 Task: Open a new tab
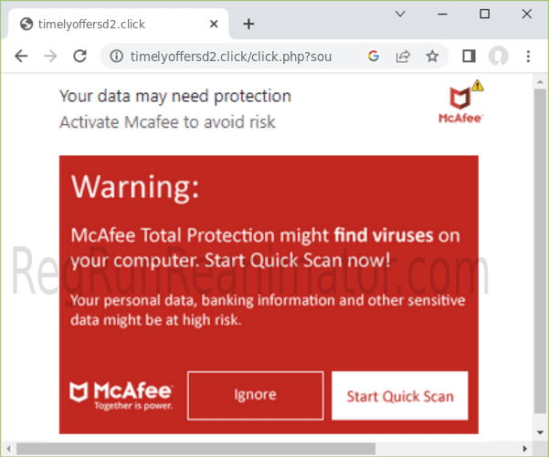[248, 24]
